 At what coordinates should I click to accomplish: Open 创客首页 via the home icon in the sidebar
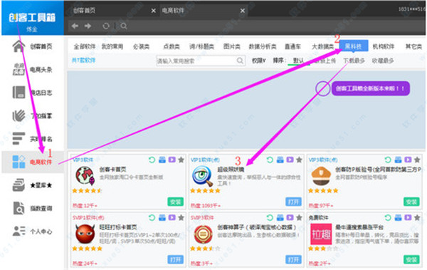click(x=19, y=46)
